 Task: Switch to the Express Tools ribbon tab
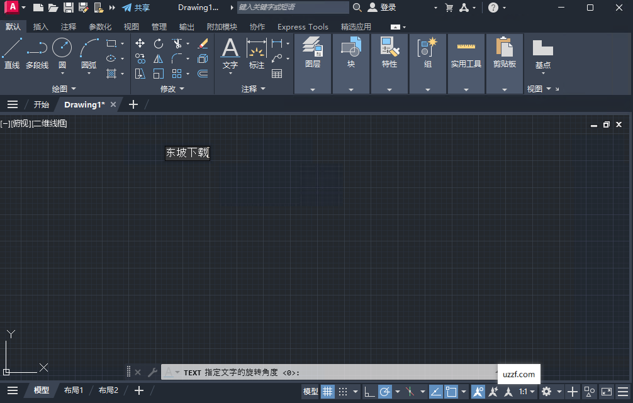coord(303,26)
